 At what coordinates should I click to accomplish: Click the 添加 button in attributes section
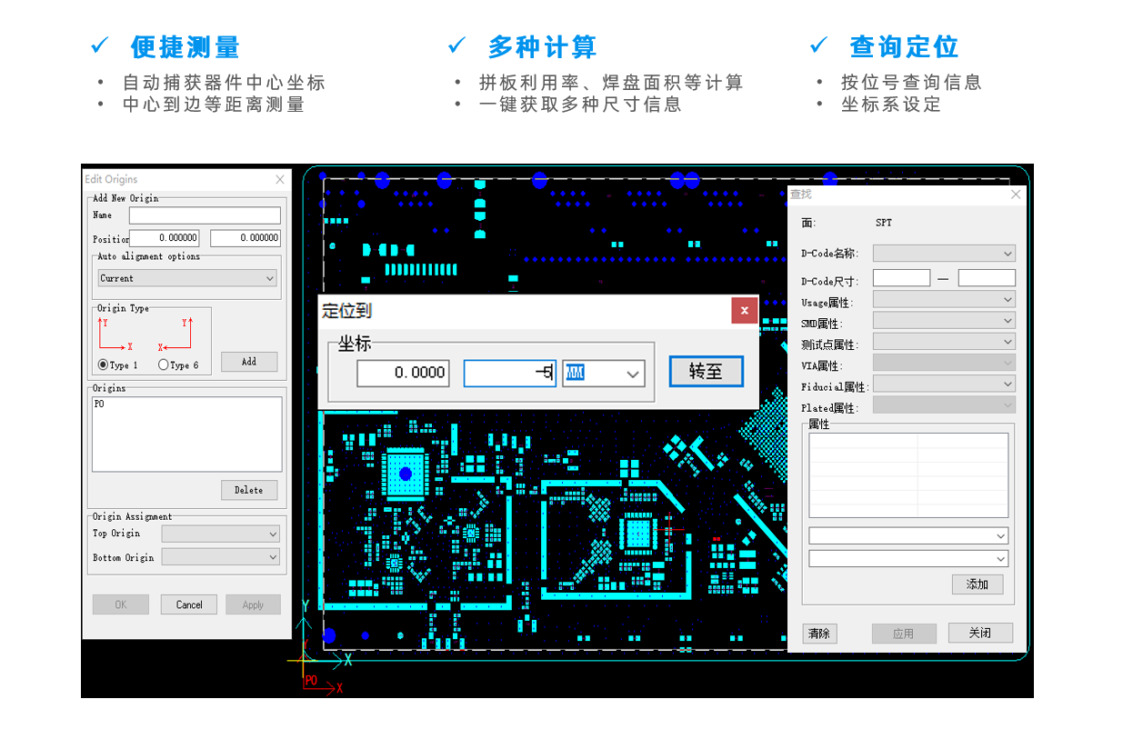[978, 584]
